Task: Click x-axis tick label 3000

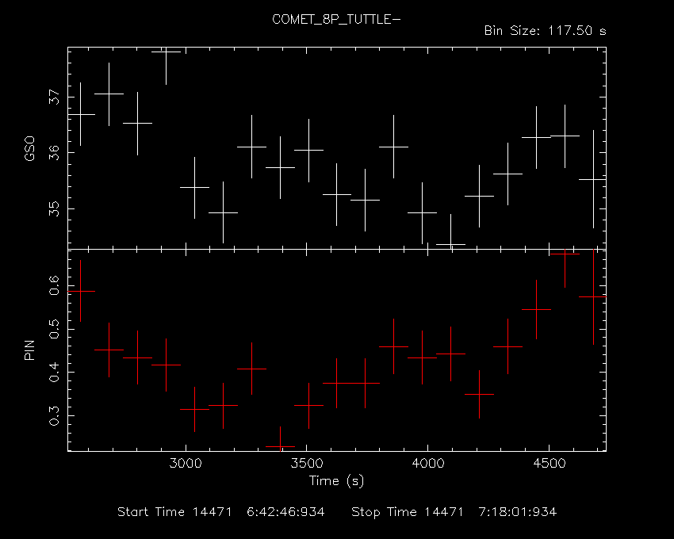Action: 186,464
